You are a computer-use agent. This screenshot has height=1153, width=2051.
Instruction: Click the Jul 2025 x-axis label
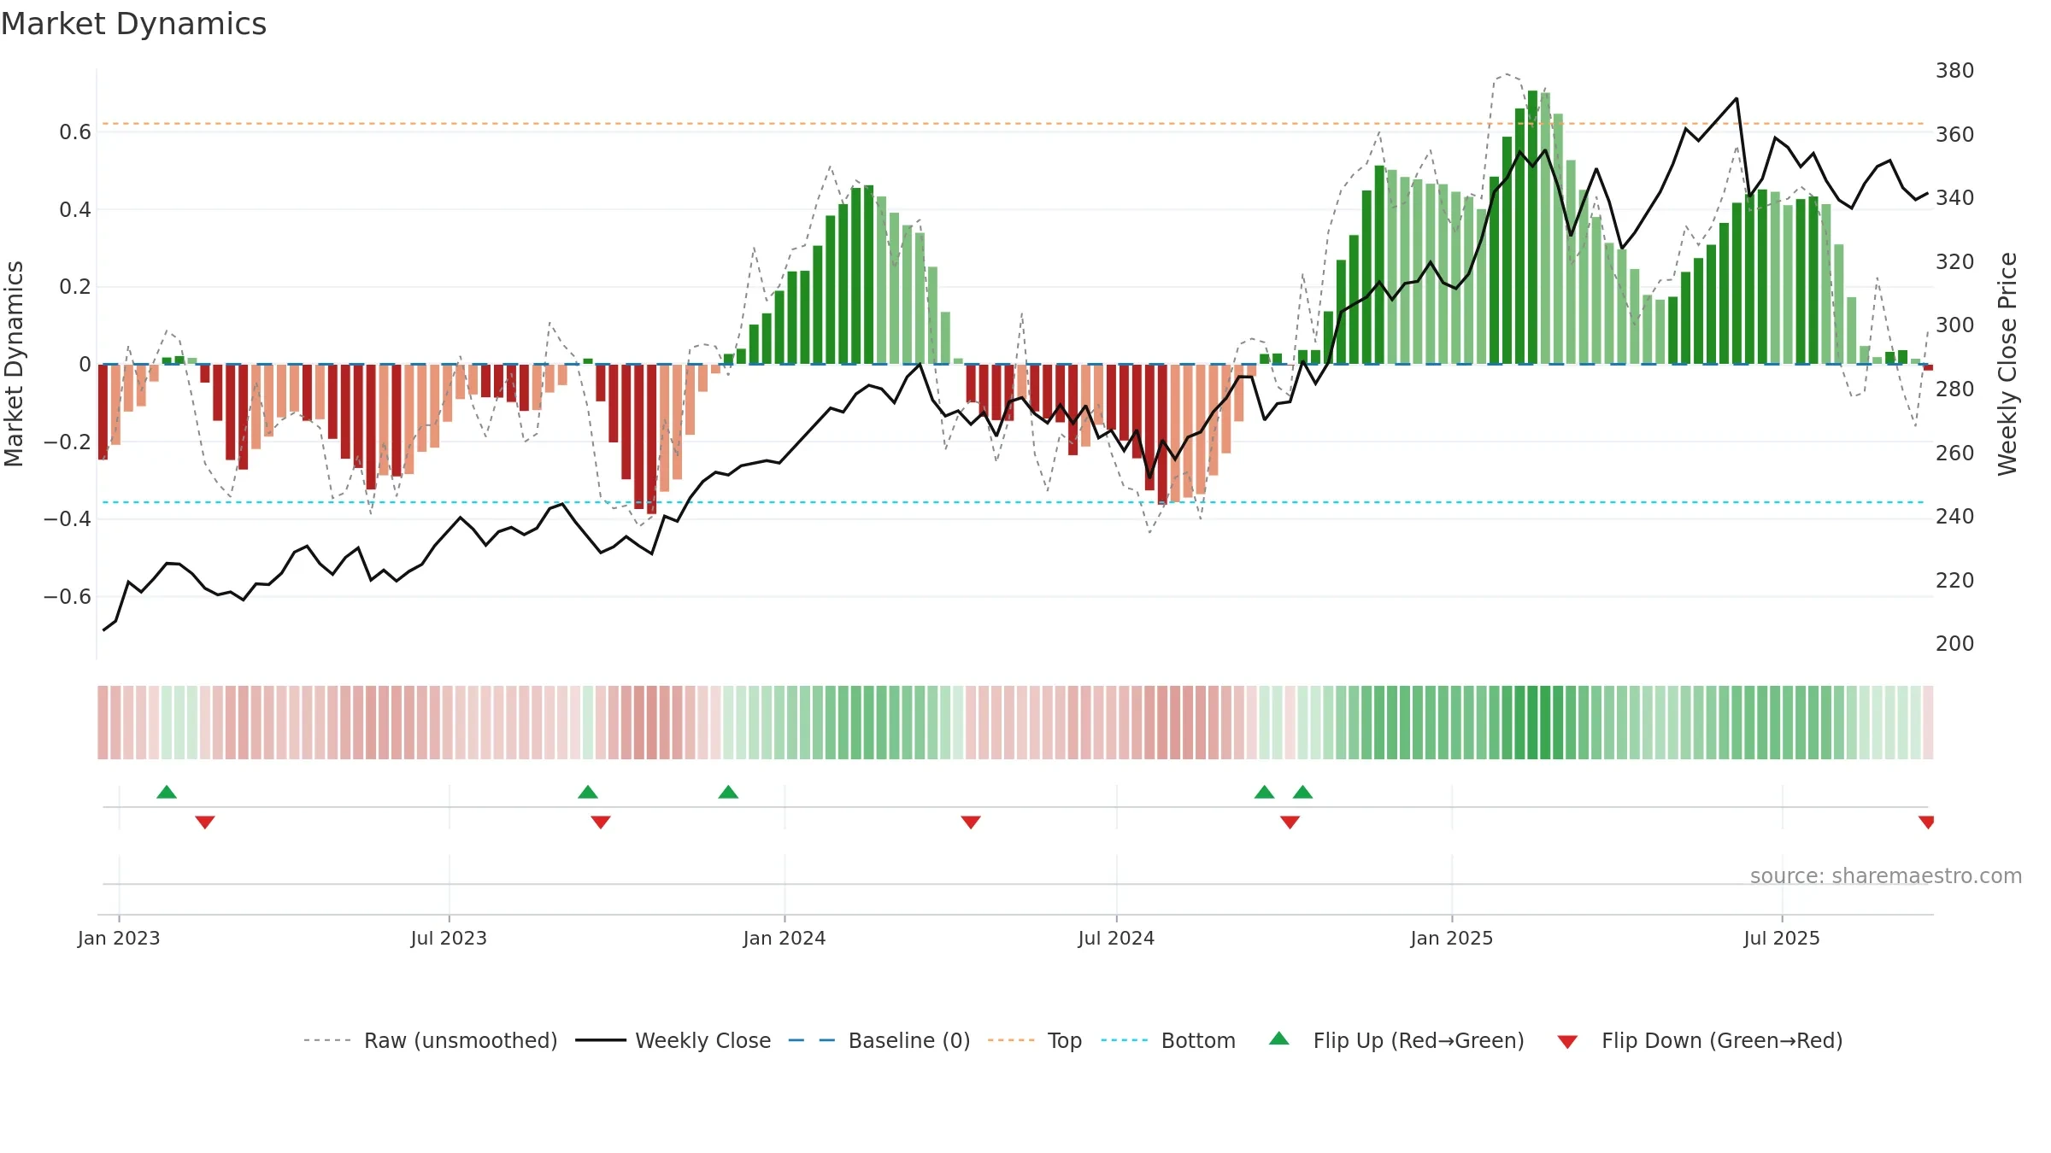coord(1782,938)
